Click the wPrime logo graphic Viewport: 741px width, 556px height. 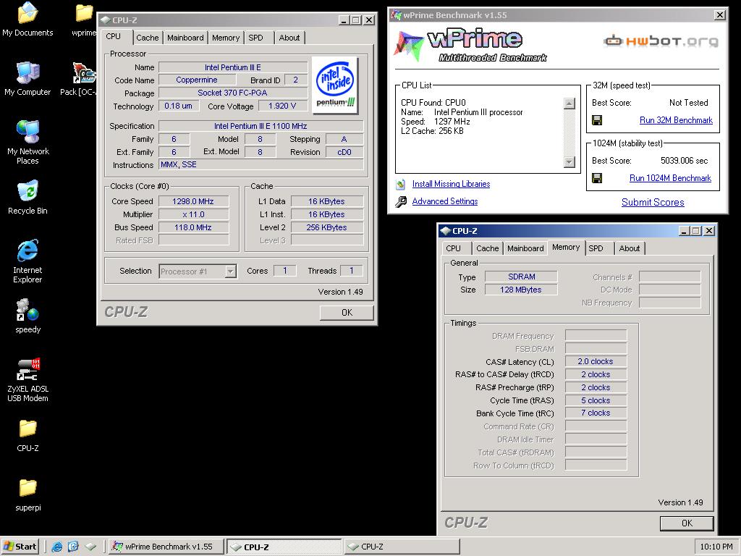(x=470, y=46)
